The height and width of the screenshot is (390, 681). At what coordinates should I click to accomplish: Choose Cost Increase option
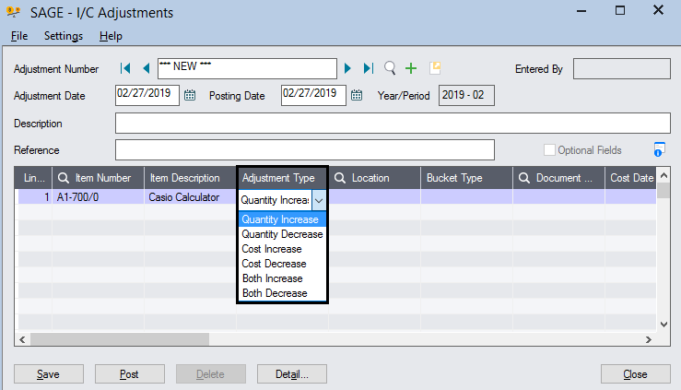(282, 249)
